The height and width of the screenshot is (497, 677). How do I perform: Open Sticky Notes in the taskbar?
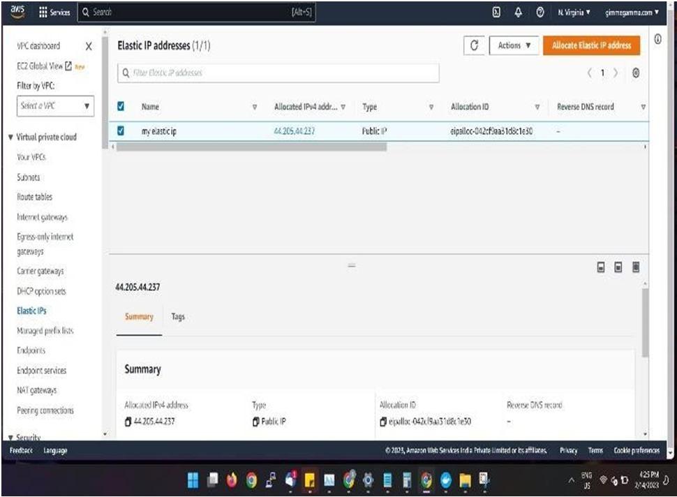coord(310,480)
